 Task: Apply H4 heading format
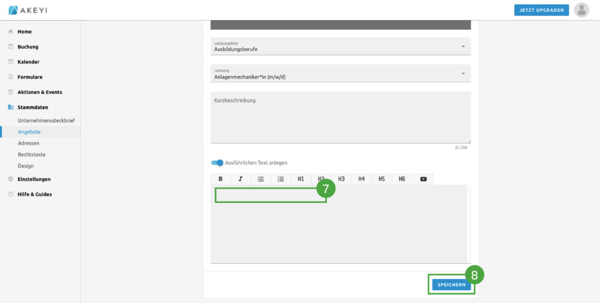(x=362, y=179)
